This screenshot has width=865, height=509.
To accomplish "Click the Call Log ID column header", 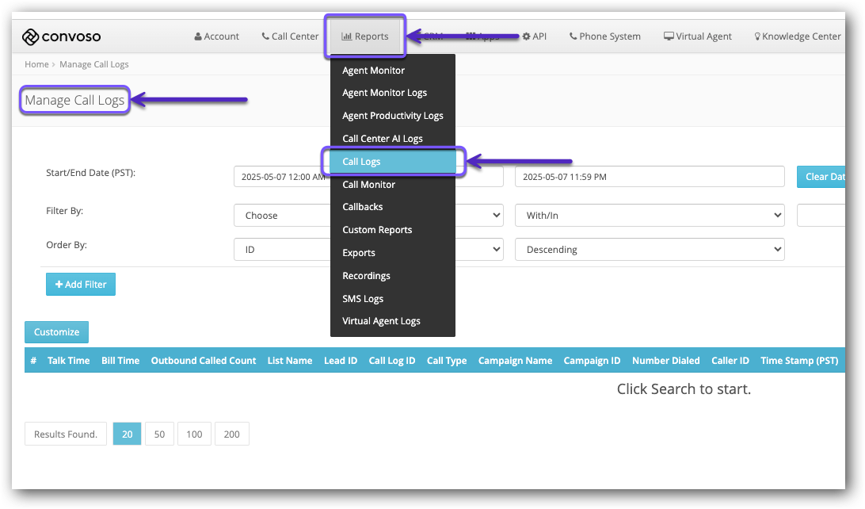I will [x=391, y=361].
